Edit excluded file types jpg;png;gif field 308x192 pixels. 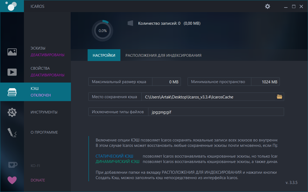[x=216, y=112]
